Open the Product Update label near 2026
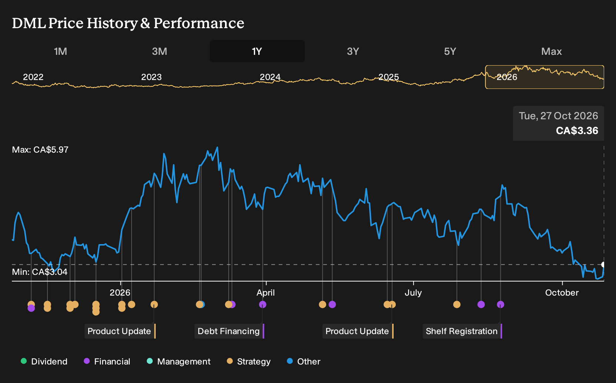The height and width of the screenshot is (383, 616). (119, 331)
